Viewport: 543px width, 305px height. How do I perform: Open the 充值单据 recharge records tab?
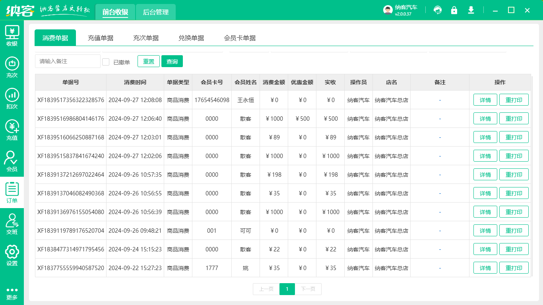pos(101,37)
